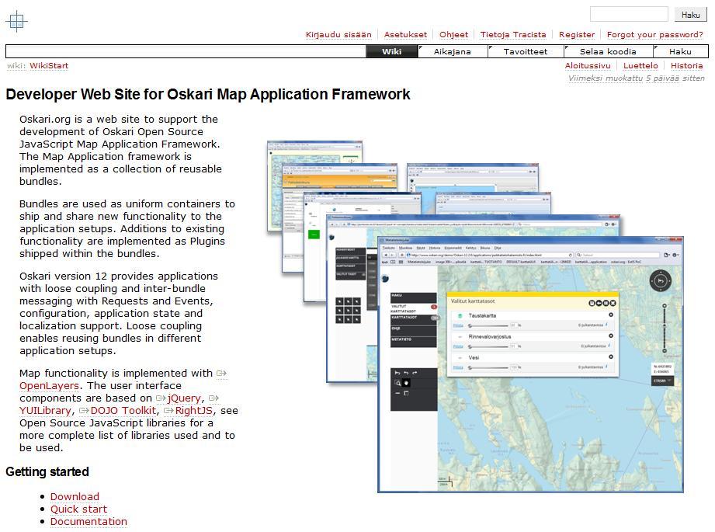Open the Asetukset link
The image size is (715, 532).
(x=405, y=35)
